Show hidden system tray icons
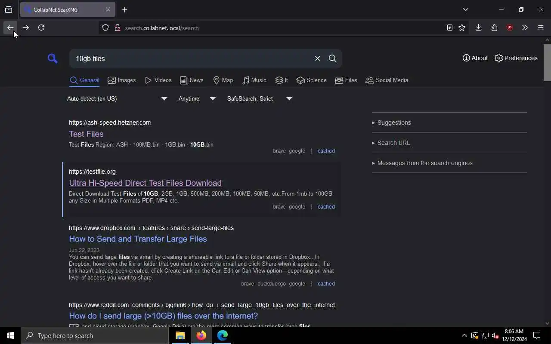This screenshot has height=344, width=551. pyautogui.click(x=464, y=335)
